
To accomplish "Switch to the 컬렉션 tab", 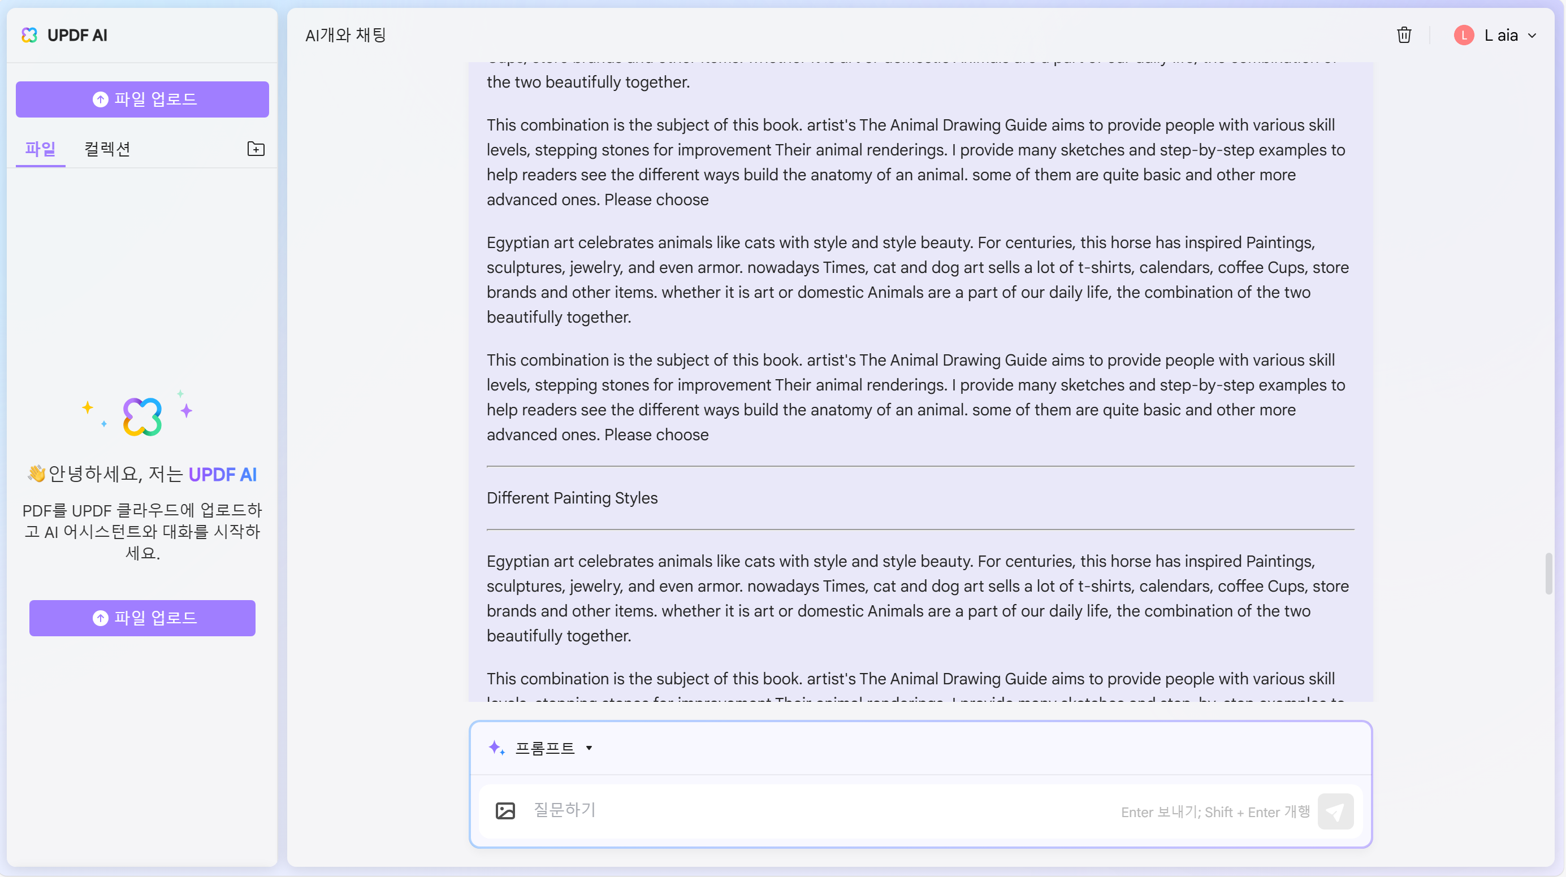I will [107, 149].
